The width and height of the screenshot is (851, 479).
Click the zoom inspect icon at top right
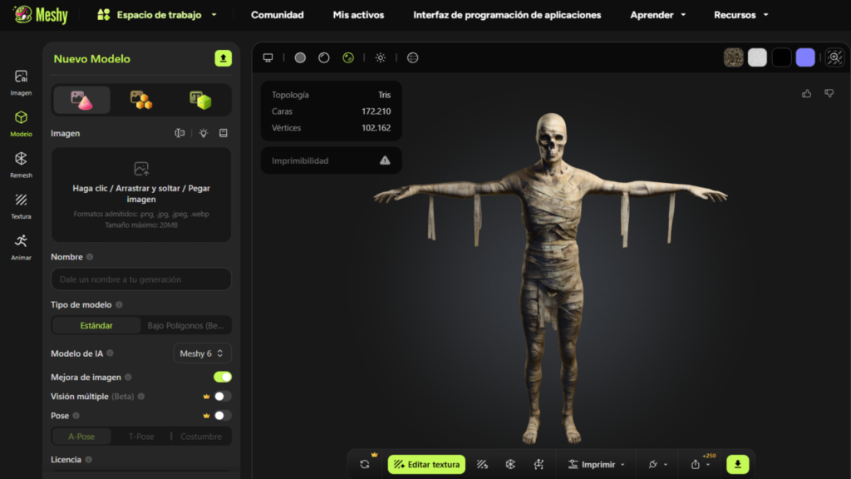pos(834,57)
